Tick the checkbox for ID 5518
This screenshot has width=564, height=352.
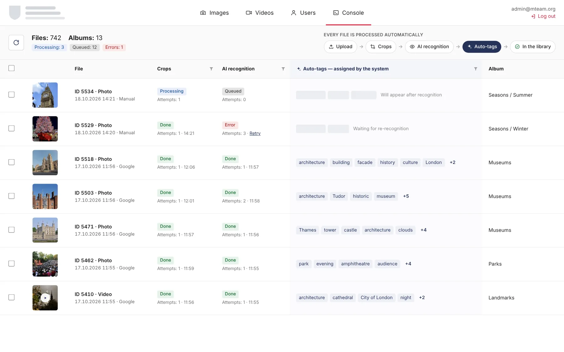click(x=12, y=162)
